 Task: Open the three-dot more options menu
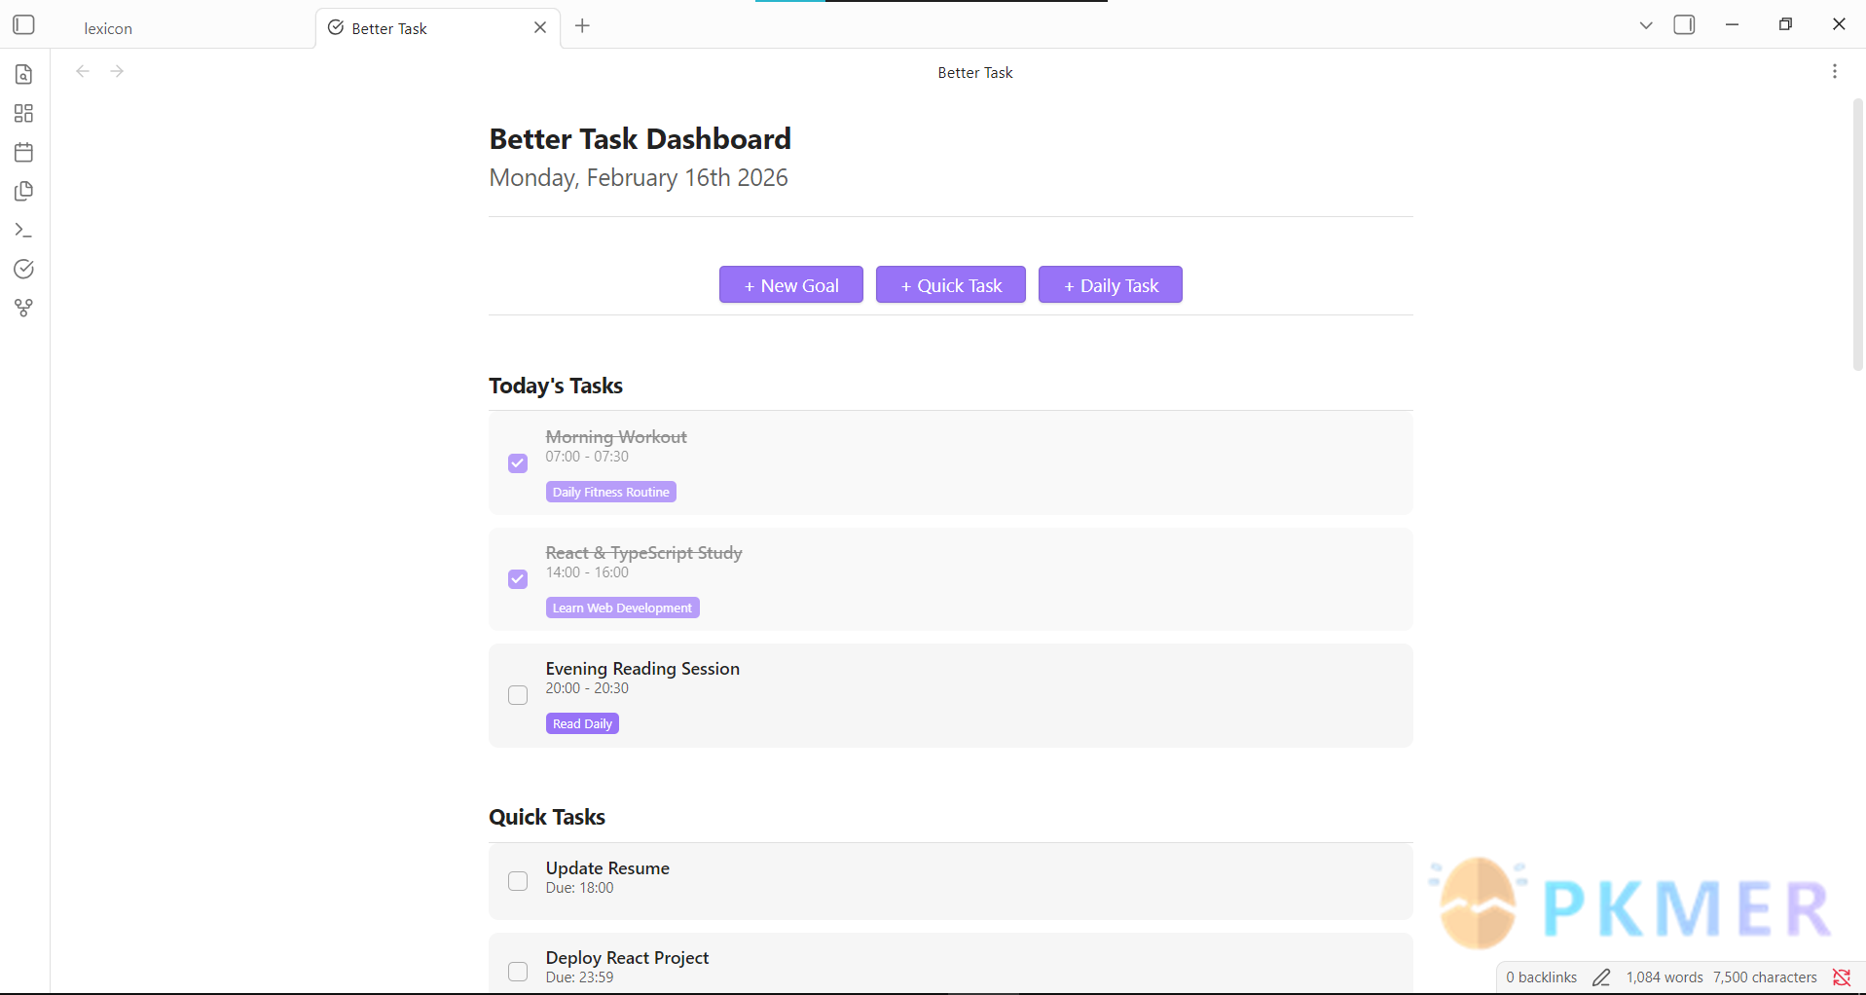pyautogui.click(x=1835, y=71)
